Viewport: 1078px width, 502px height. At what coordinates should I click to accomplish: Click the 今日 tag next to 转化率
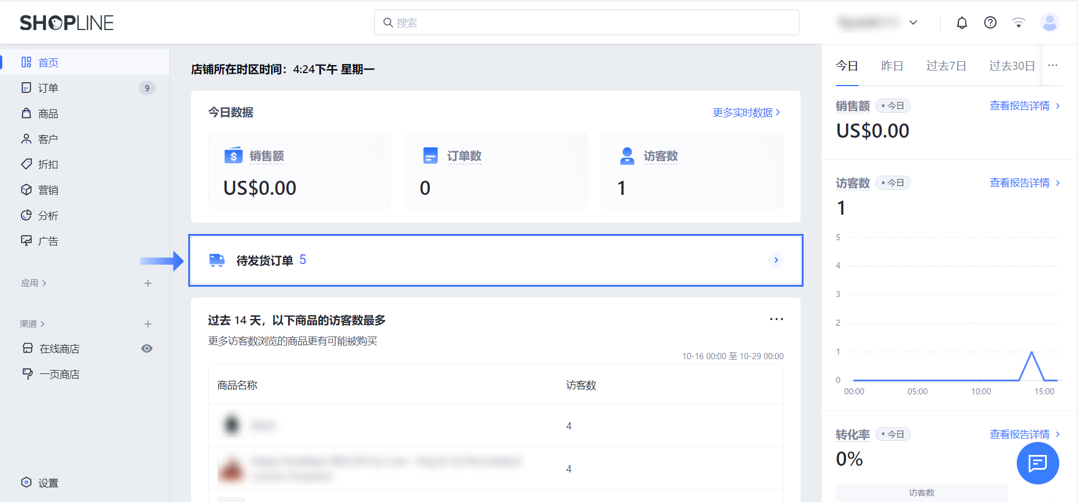click(x=893, y=435)
